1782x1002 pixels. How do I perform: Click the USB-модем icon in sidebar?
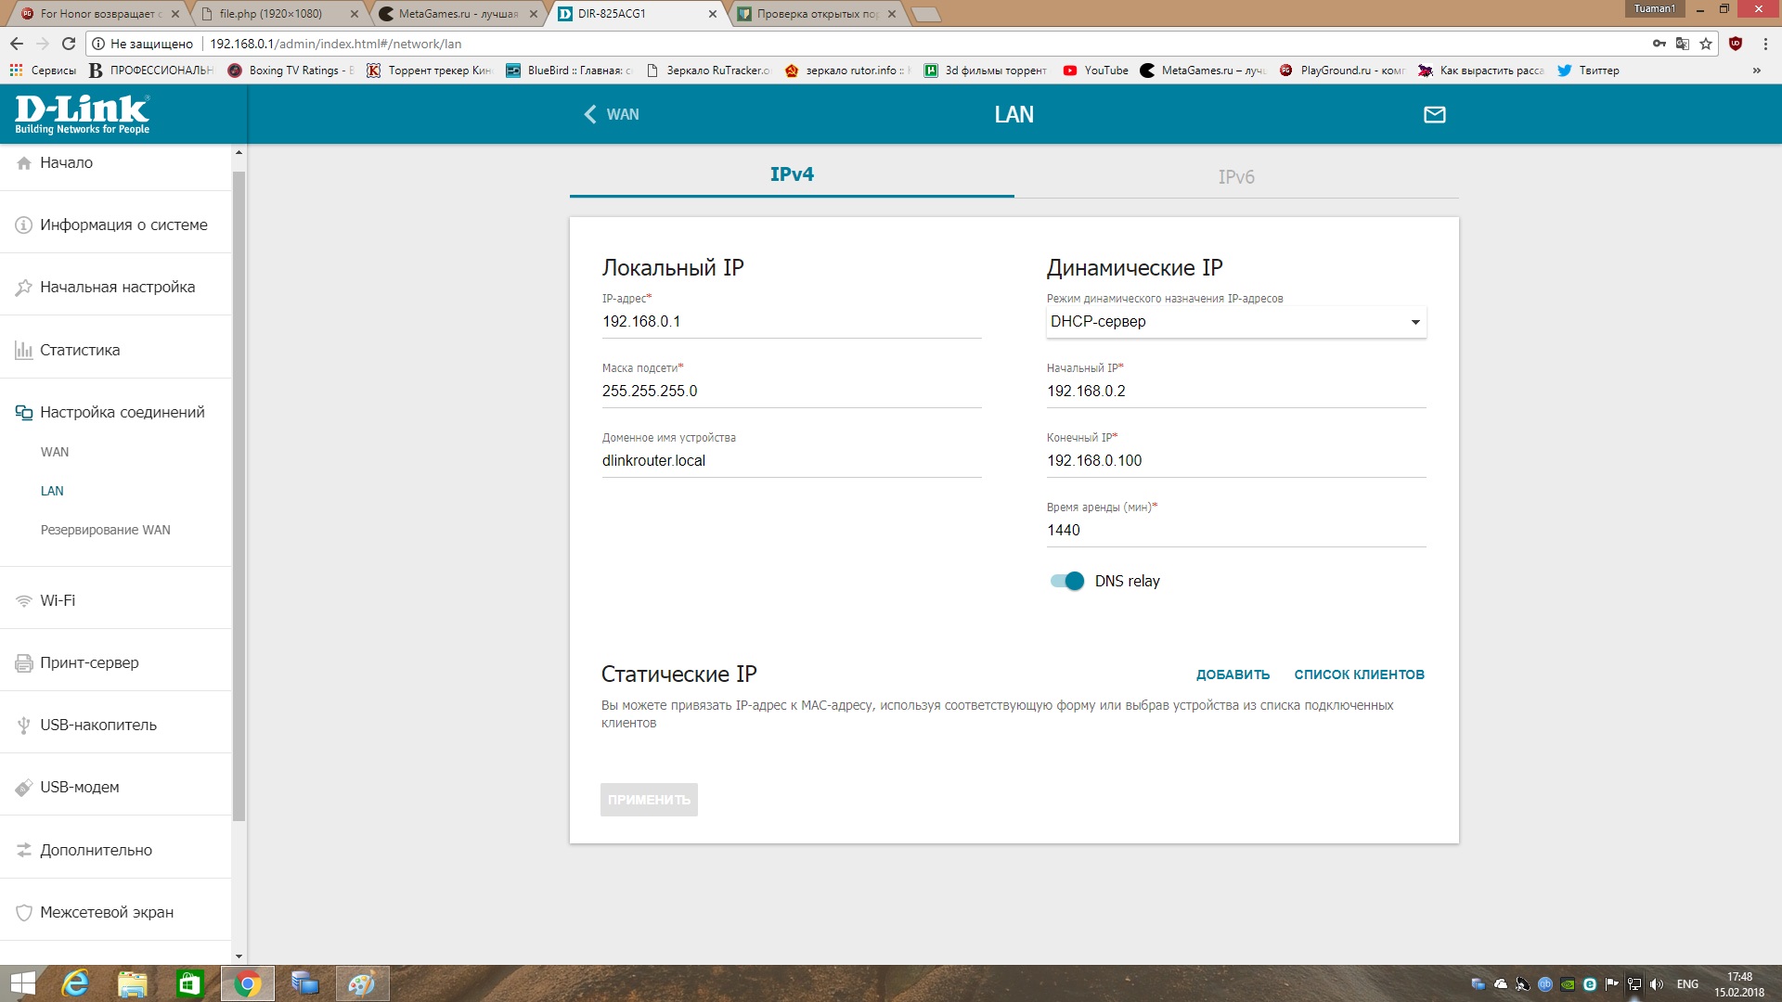click(x=24, y=788)
